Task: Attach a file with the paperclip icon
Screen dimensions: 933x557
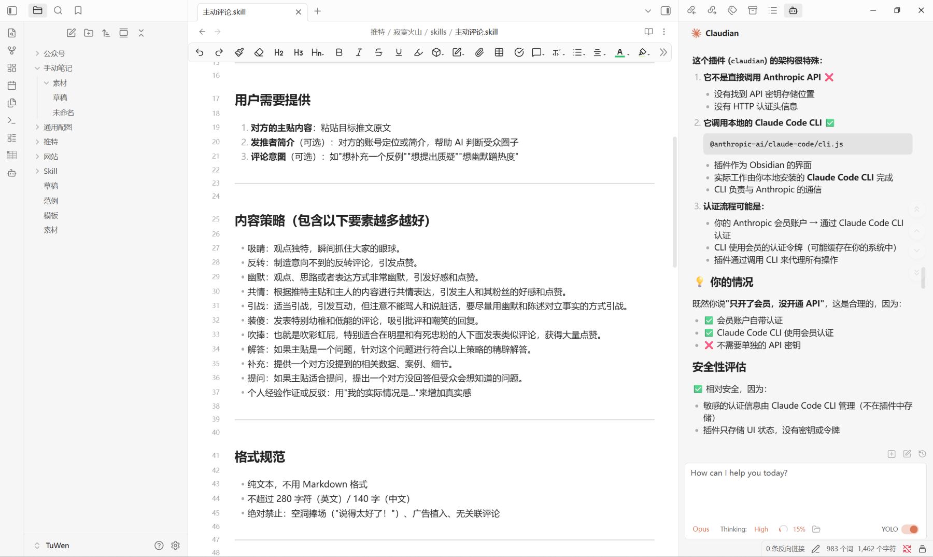Action: point(479,52)
